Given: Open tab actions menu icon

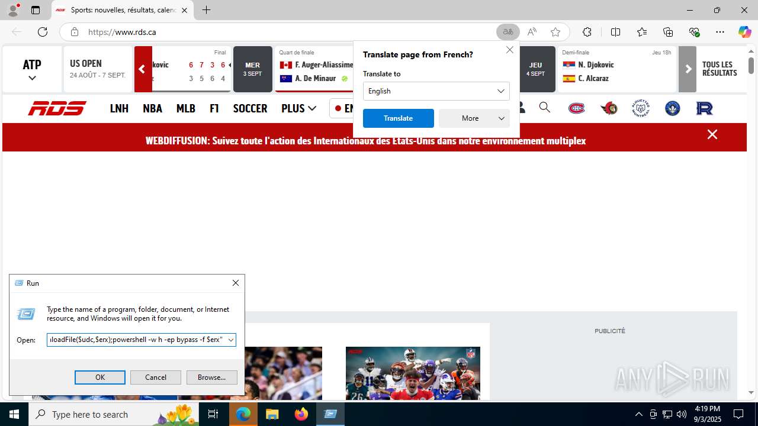Looking at the screenshot, I should tap(36, 10).
